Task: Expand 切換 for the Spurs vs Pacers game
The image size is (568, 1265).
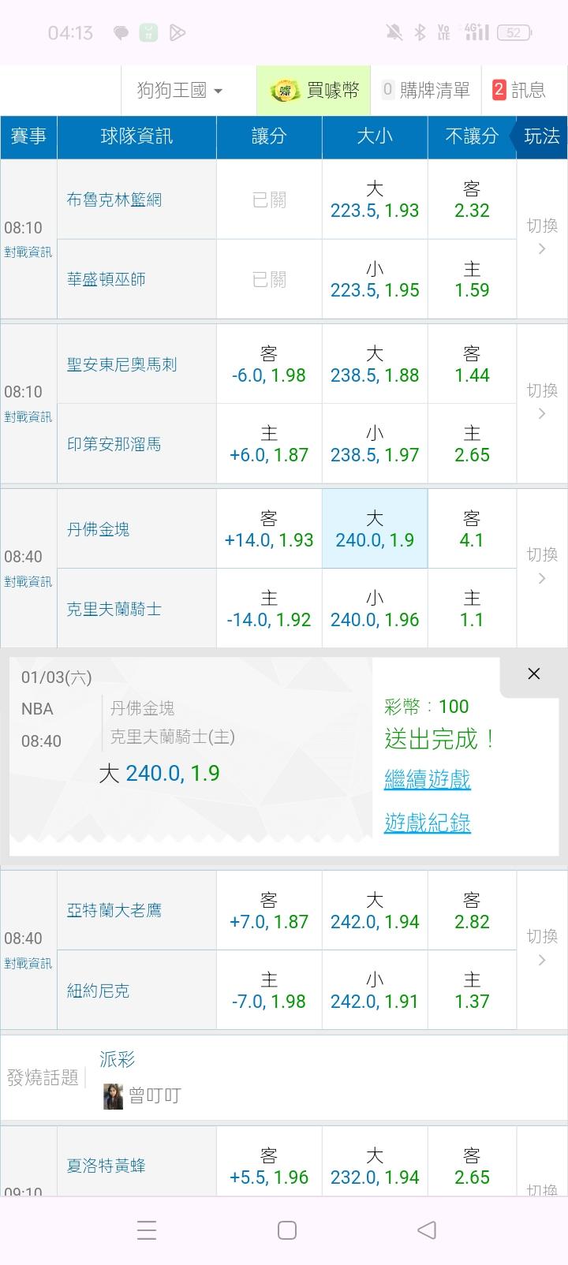Action: (x=542, y=402)
